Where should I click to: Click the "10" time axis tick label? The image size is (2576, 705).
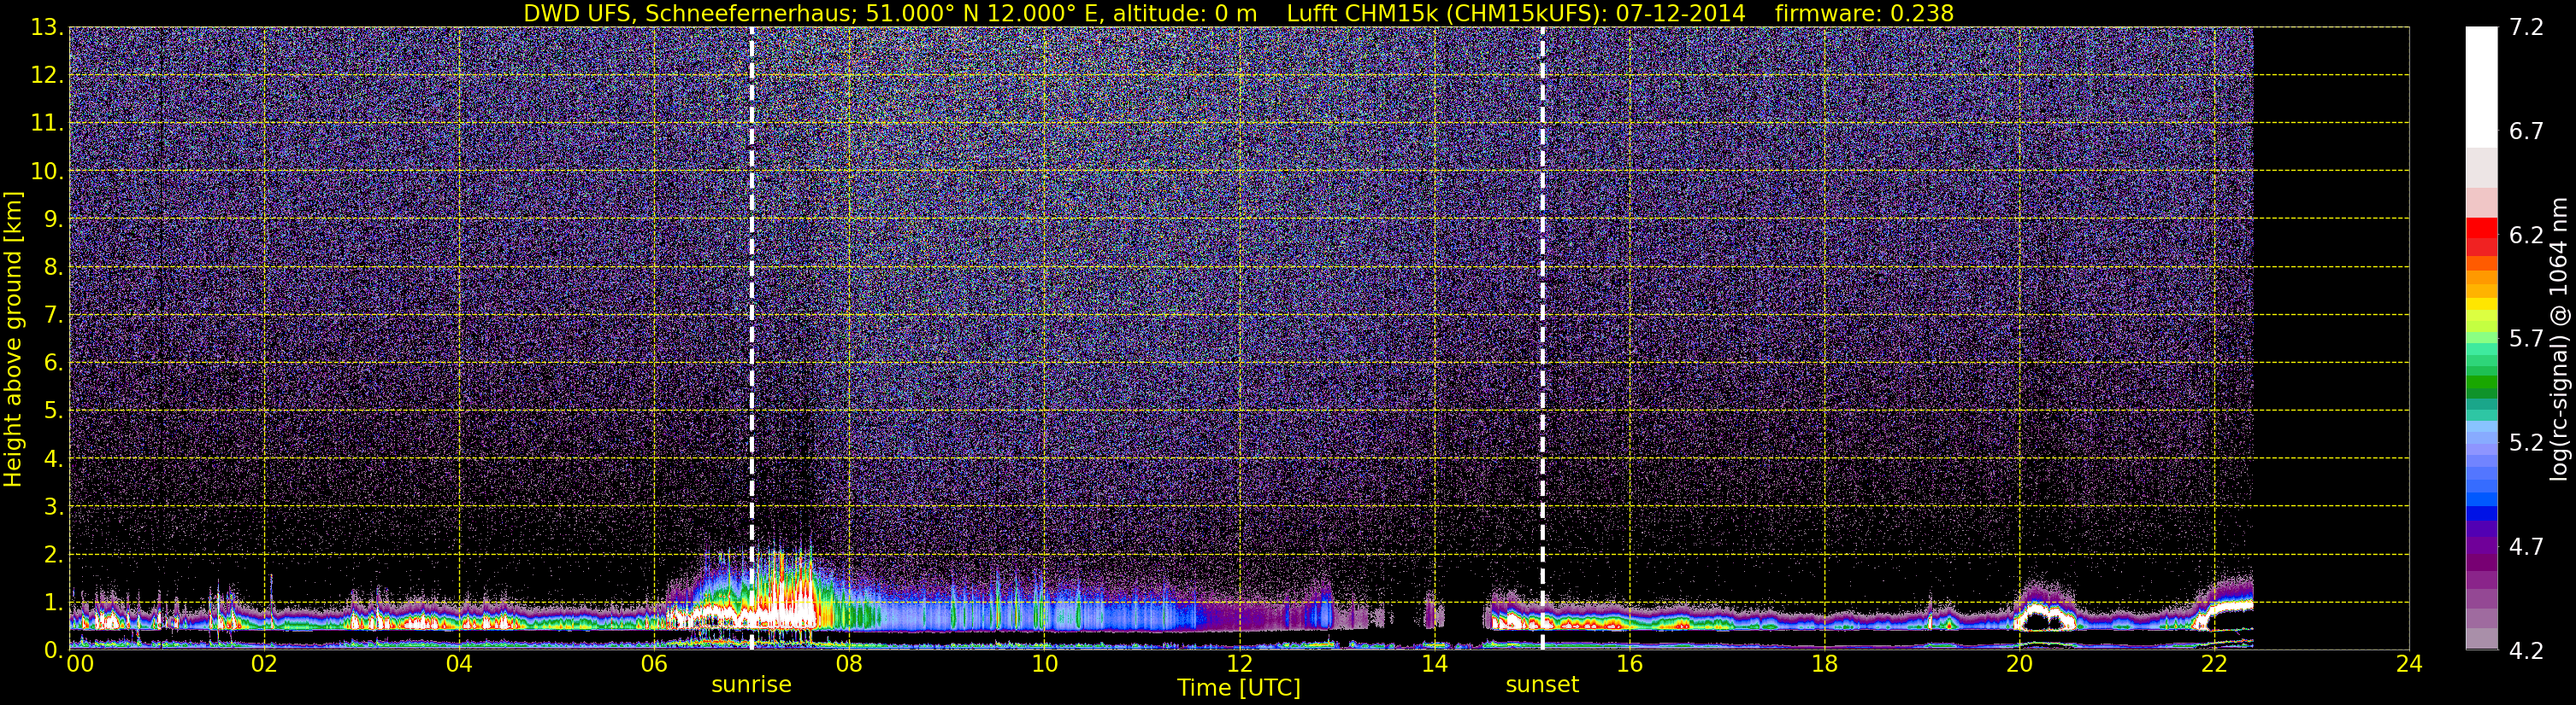click(1044, 664)
